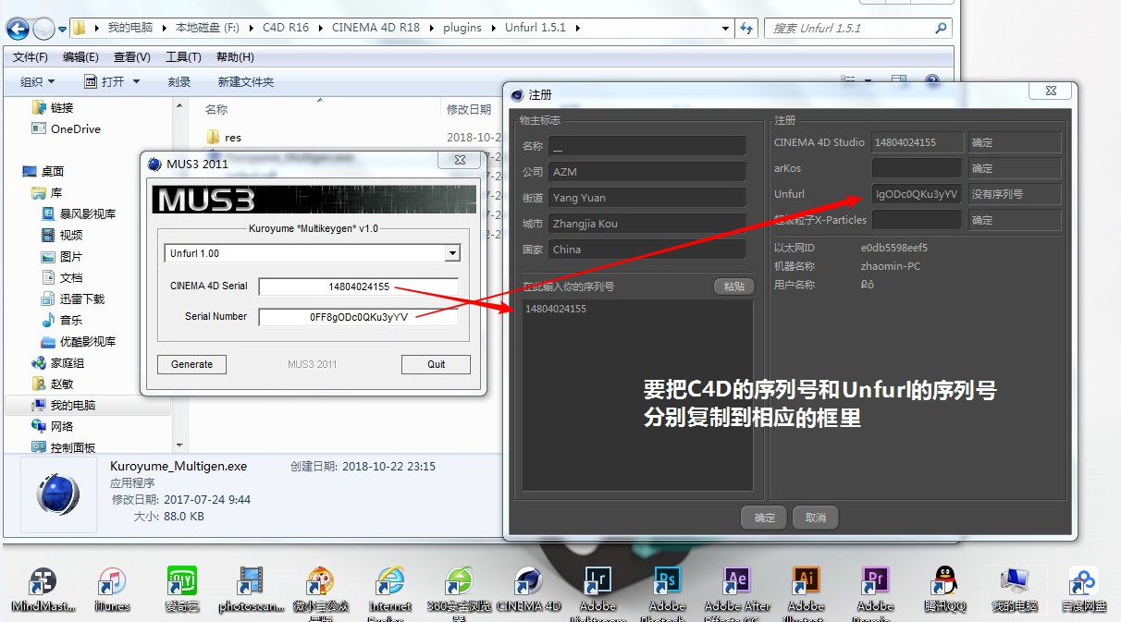Open the 爱奇艺 desktop shortcut
This screenshot has height=622, width=1121.
point(182,590)
